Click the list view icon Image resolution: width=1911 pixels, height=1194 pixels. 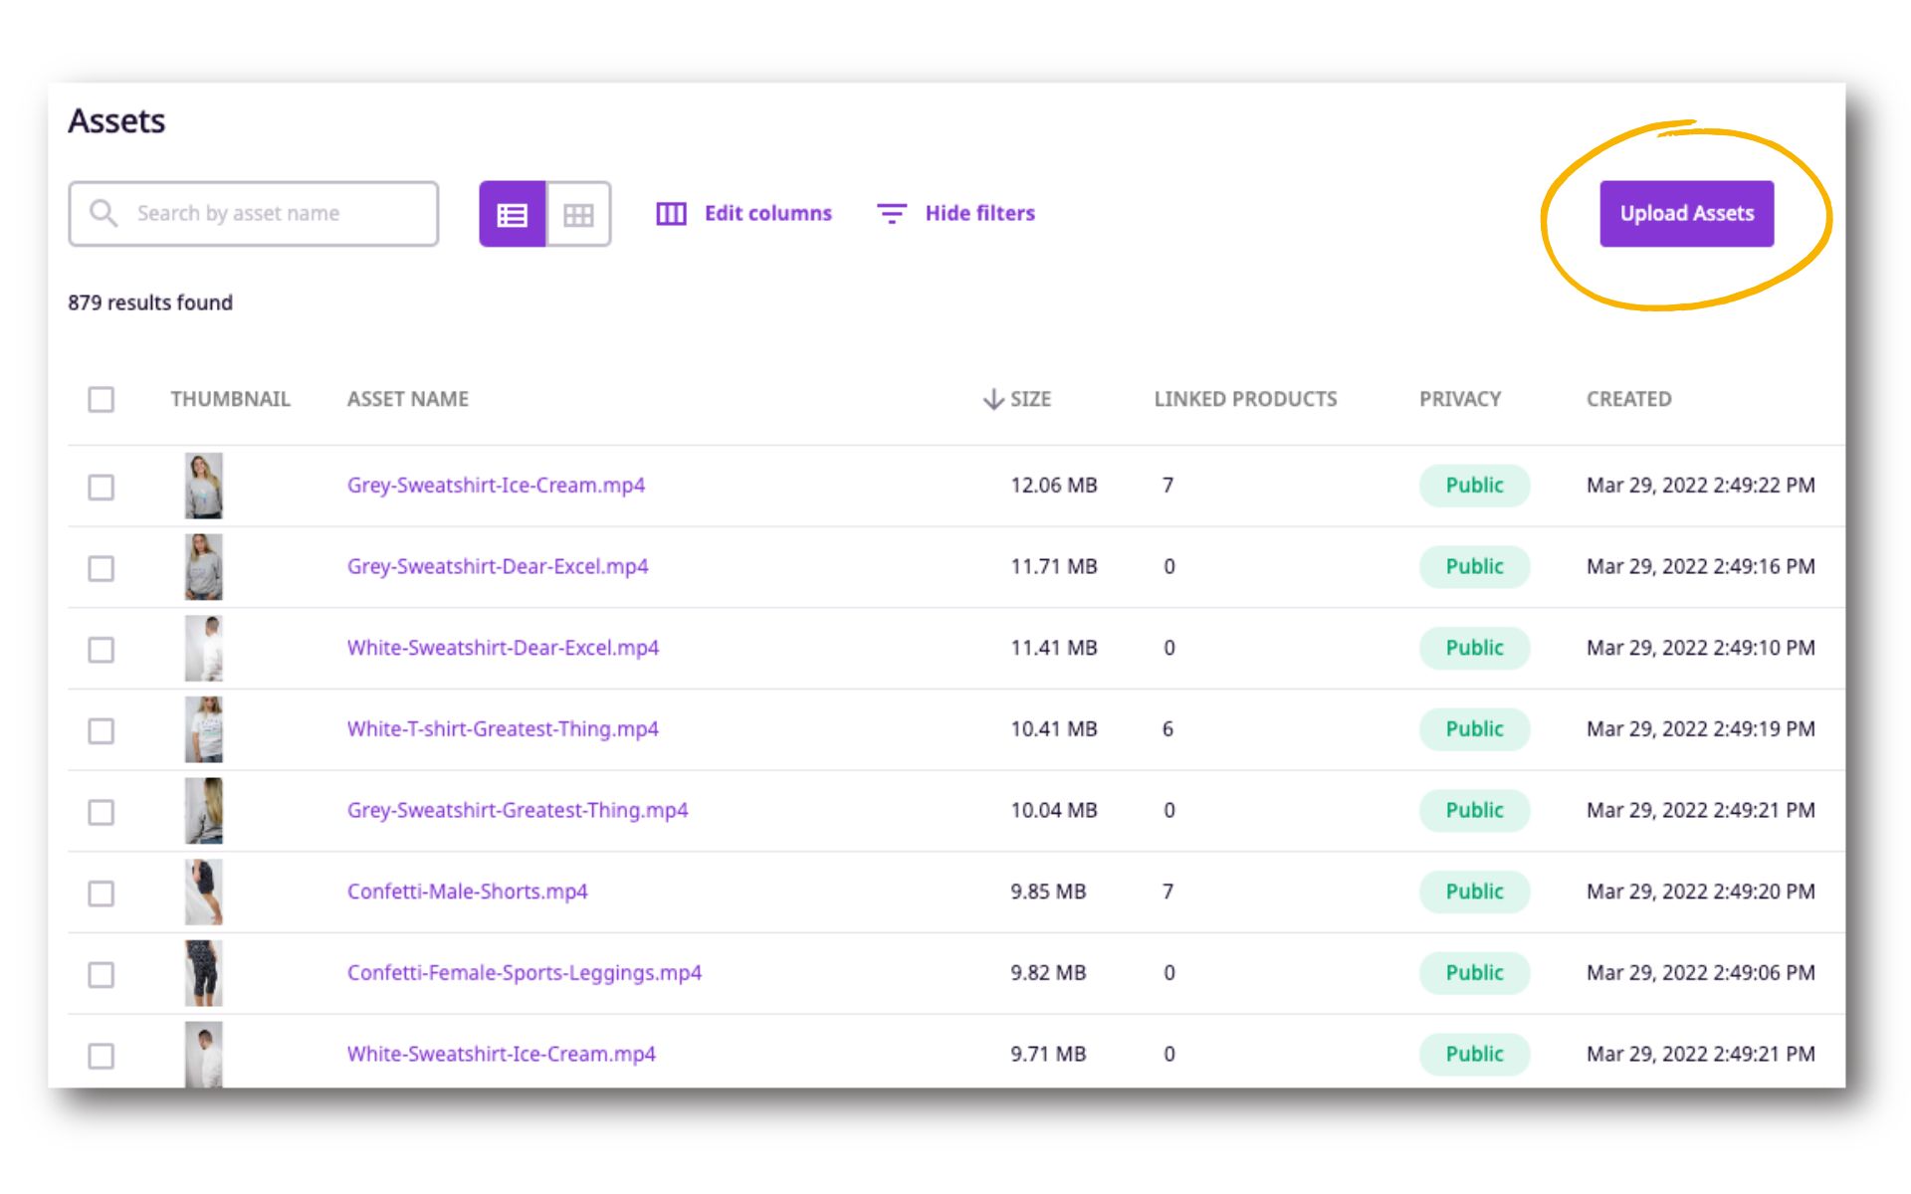pos(514,212)
